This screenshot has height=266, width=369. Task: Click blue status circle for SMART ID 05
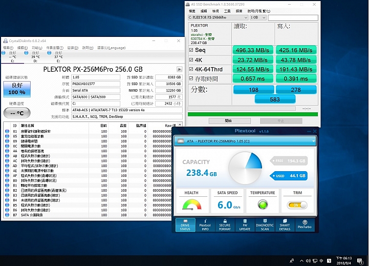(7, 136)
